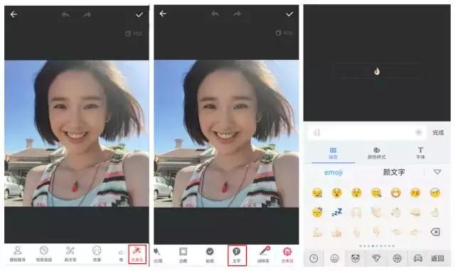Image resolution: width=455 pixels, height=271 pixels.
Task: Switch to the 颜文字 tab
Action: point(394,172)
